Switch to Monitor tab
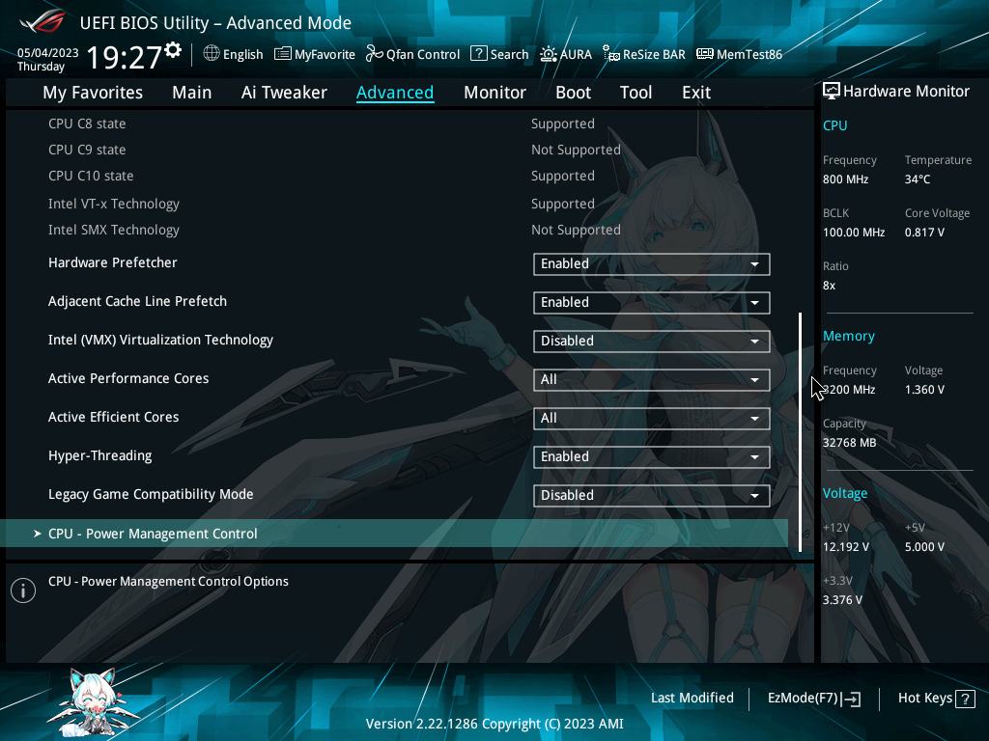Image resolution: width=989 pixels, height=741 pixels. click(x=494, y=93)
